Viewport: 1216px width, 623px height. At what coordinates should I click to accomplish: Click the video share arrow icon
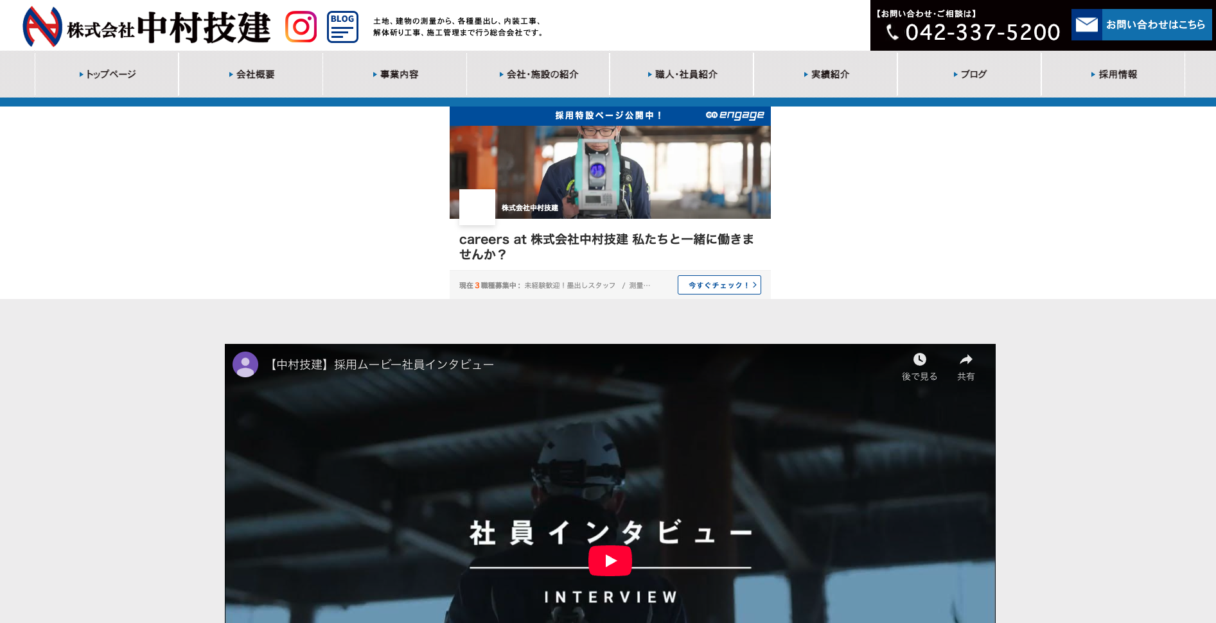(965, 359)
